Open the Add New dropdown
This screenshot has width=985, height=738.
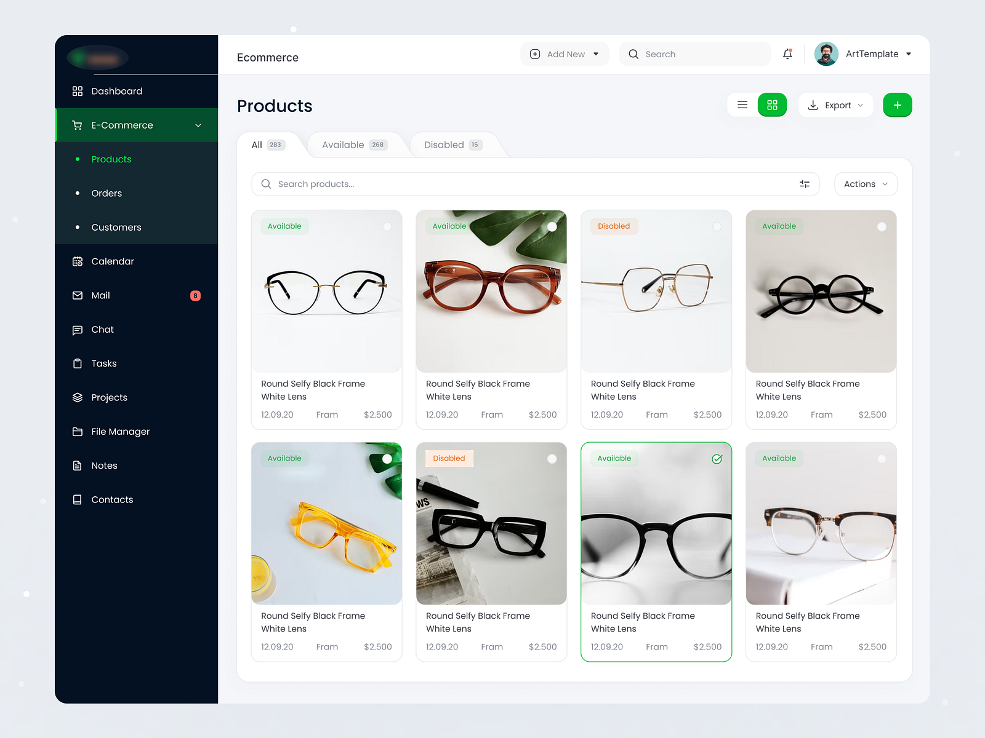pos(565,54)
